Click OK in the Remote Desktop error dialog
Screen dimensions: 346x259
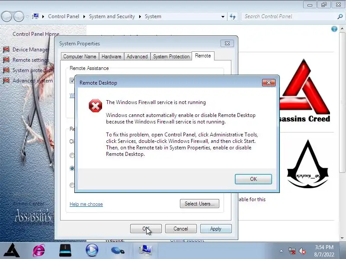point(253,179)
